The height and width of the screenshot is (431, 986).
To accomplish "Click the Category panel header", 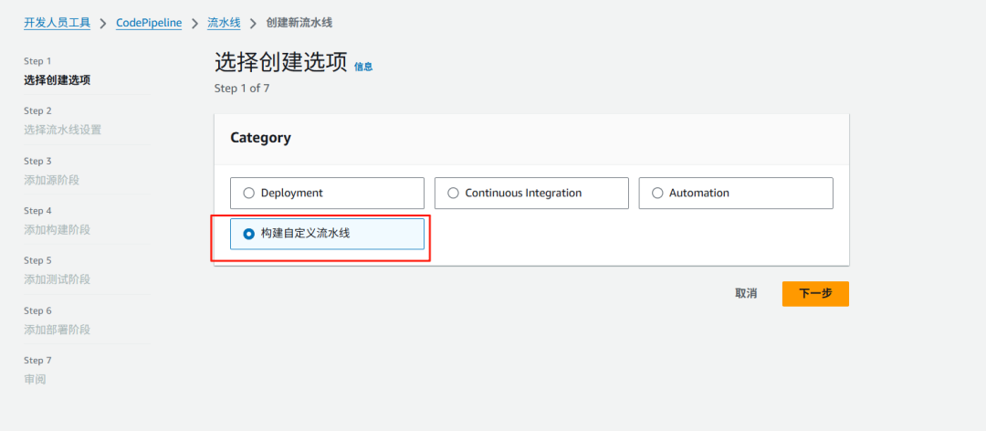I will [531, 139].
